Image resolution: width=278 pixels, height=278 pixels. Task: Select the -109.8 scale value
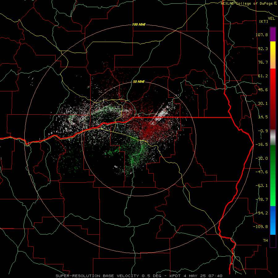point(260,227)
